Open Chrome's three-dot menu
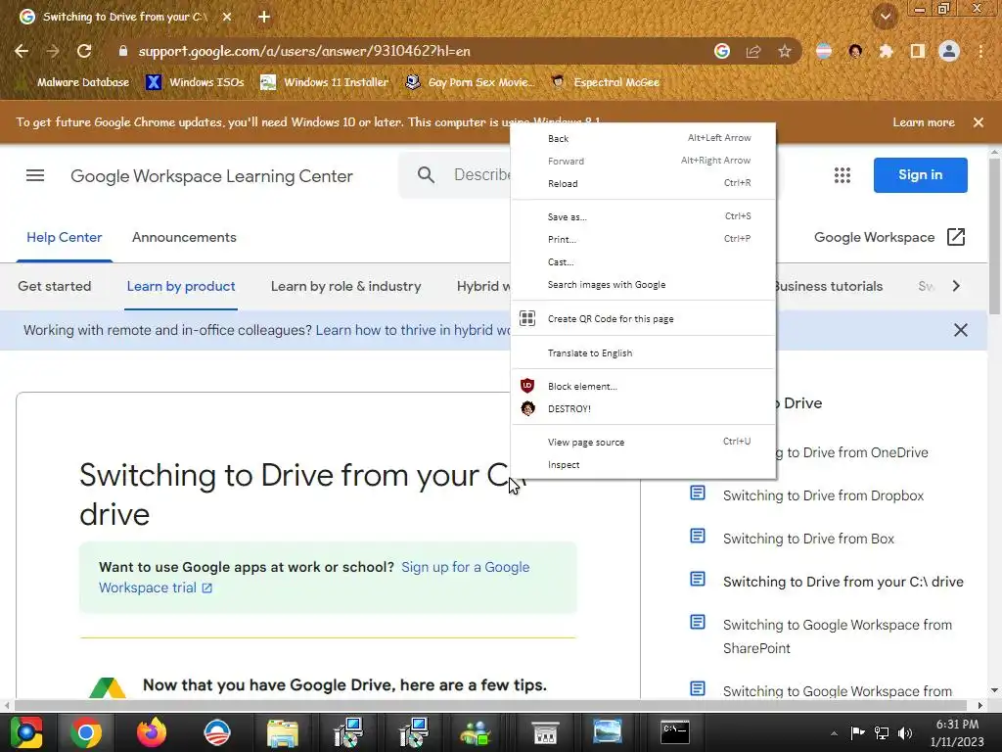This screenshot has width=1002, height=752. point(980,51)
